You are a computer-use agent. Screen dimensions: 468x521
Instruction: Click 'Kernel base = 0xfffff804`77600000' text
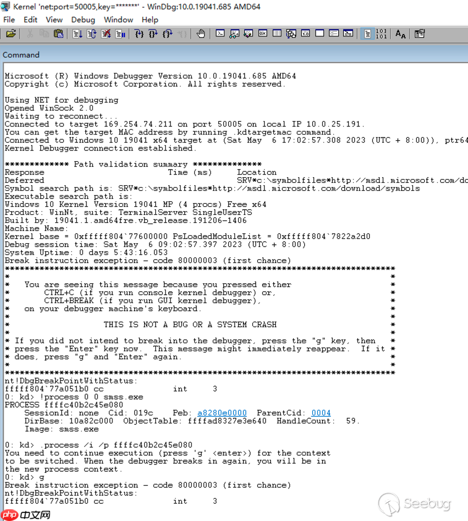86,236
